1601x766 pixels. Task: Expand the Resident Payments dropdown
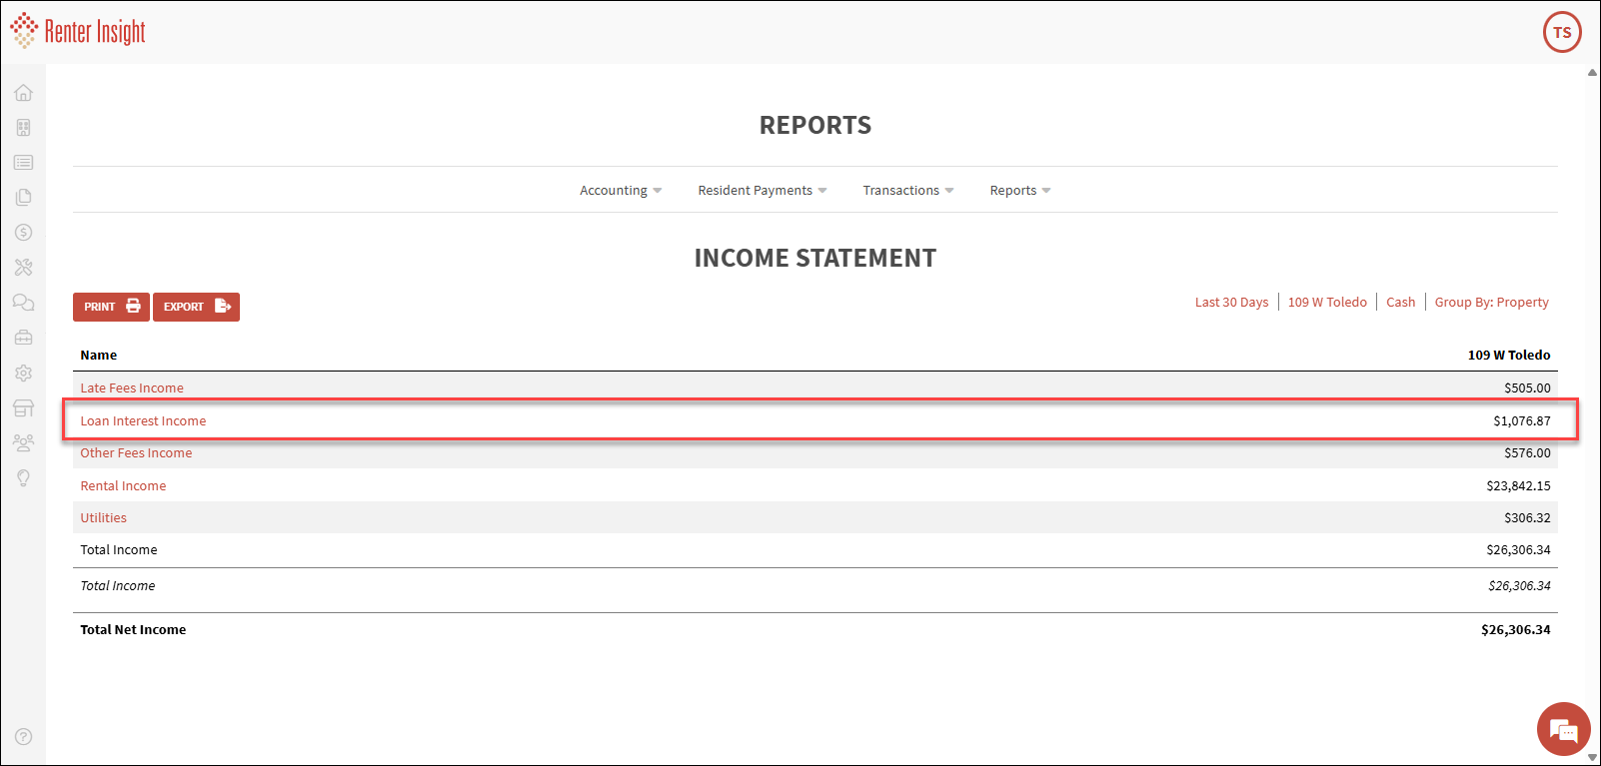coord(762,191)
